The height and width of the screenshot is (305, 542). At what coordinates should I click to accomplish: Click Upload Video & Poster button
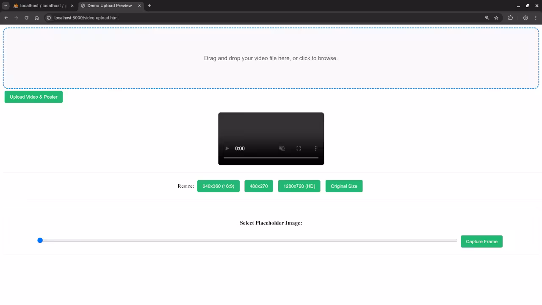click(x=33, y=97)
